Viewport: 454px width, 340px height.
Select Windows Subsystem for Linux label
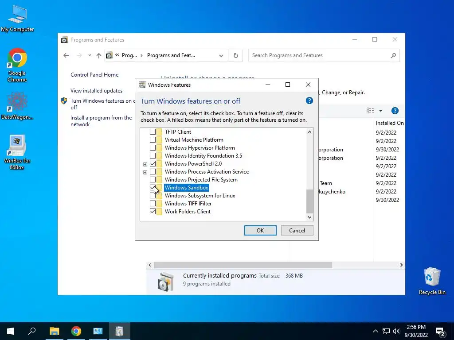point(200,196)
